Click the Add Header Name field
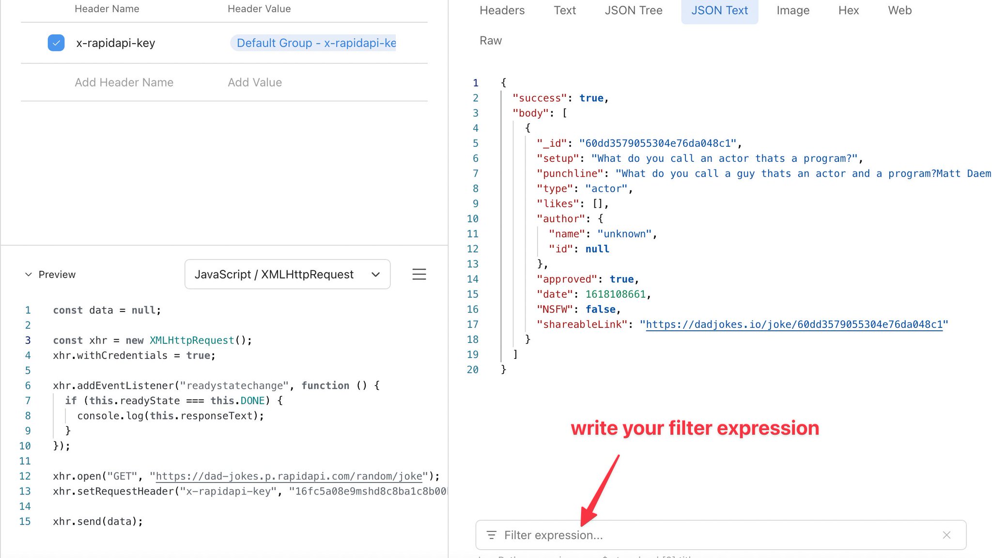The image size is (992, 558). (124, 82)
